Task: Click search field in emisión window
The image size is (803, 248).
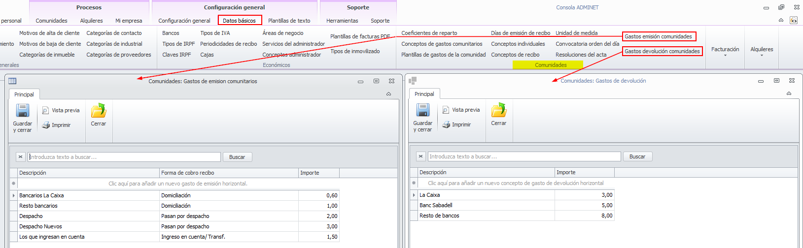Action: 124,157
